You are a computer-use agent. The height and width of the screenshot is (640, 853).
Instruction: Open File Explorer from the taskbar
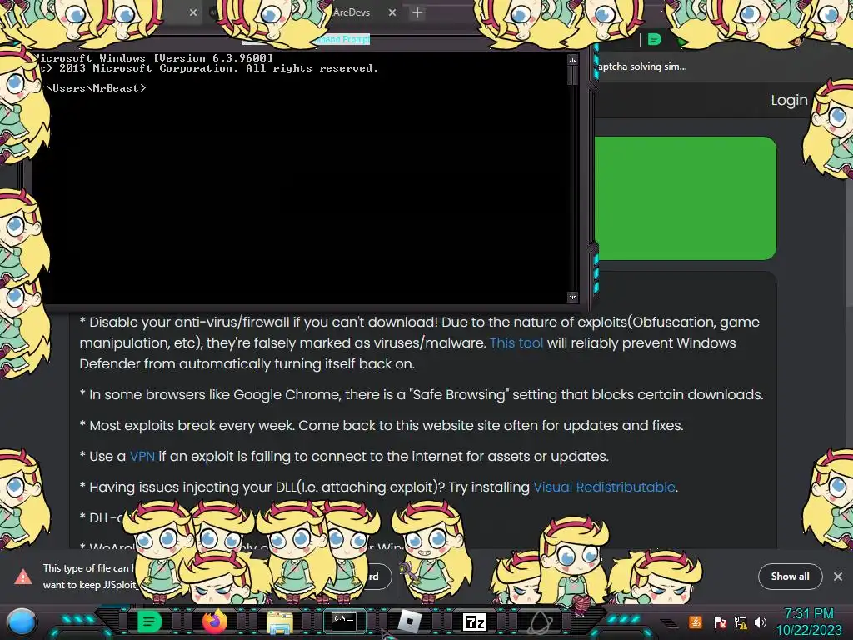click(x=280, y=622)
